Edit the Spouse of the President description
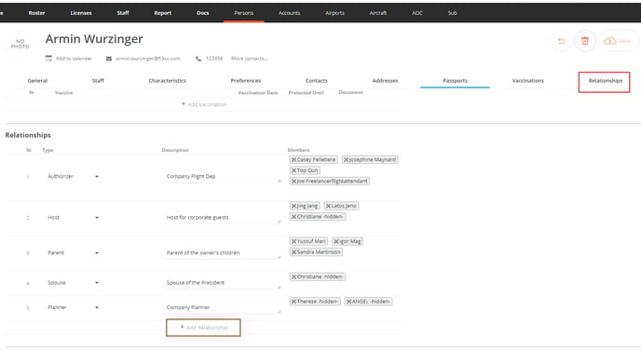 pyautogui.click(x=221, y=283)
